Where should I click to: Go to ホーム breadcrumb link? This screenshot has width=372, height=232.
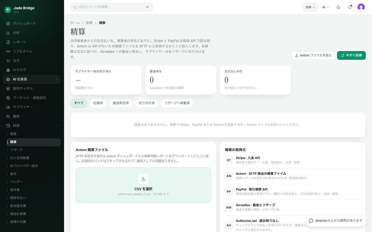(75, 23)
